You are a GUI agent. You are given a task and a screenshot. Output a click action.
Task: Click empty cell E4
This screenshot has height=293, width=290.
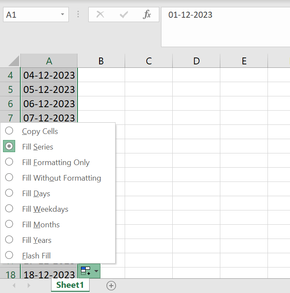tap(244, 75)
